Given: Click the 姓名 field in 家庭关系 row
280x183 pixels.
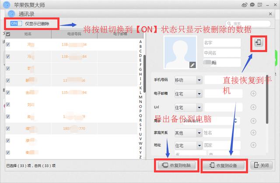Looking at the screenshot, I should pos(221,133).
